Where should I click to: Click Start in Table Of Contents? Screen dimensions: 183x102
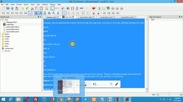[153, 20]
